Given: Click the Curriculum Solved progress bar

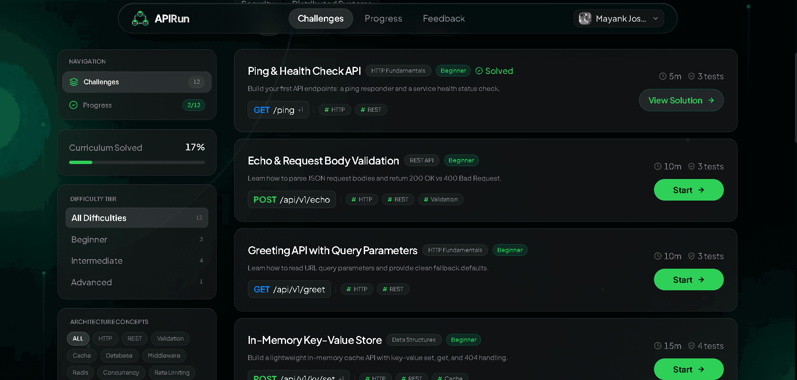Looking at the screenshot, I should tap(137, 162).
